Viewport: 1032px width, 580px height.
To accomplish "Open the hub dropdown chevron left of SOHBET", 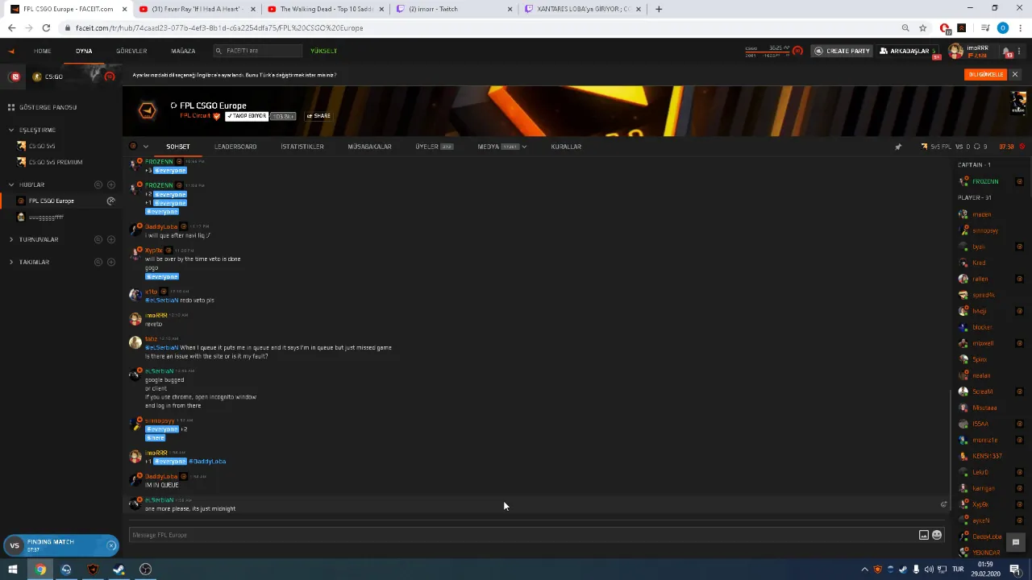I will click(x=145, y=147).
